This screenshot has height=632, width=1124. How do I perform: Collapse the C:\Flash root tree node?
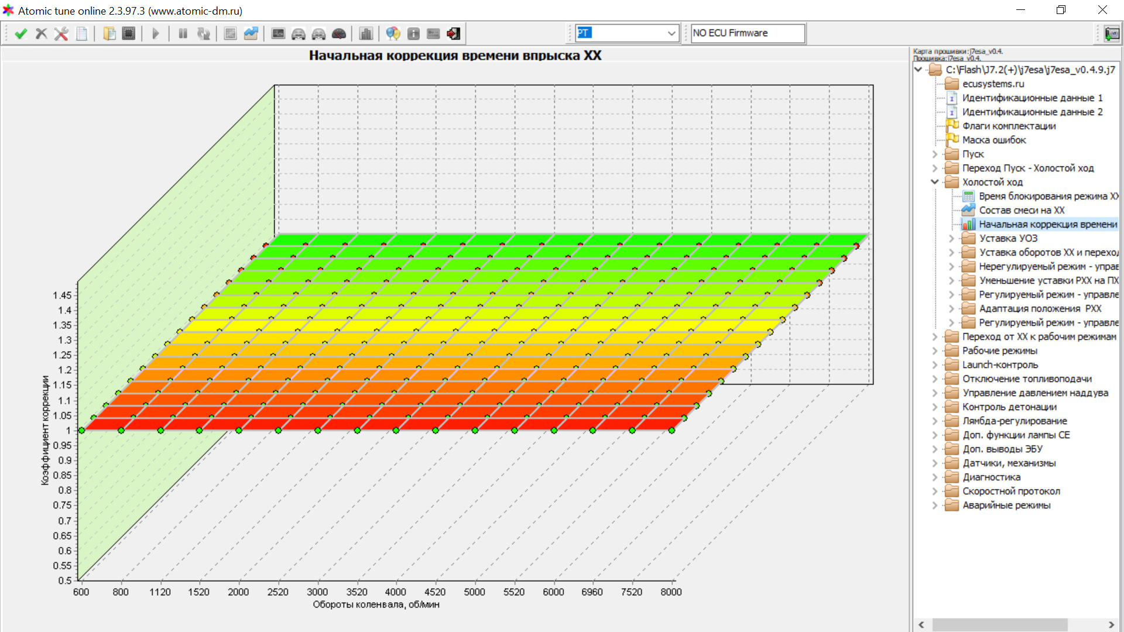click(919, 70)
